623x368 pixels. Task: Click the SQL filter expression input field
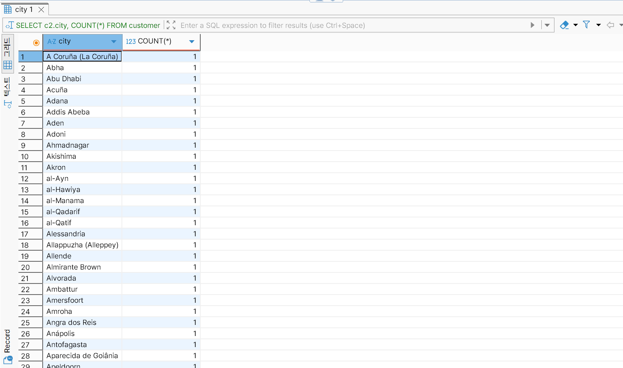(x=353, y=25)
